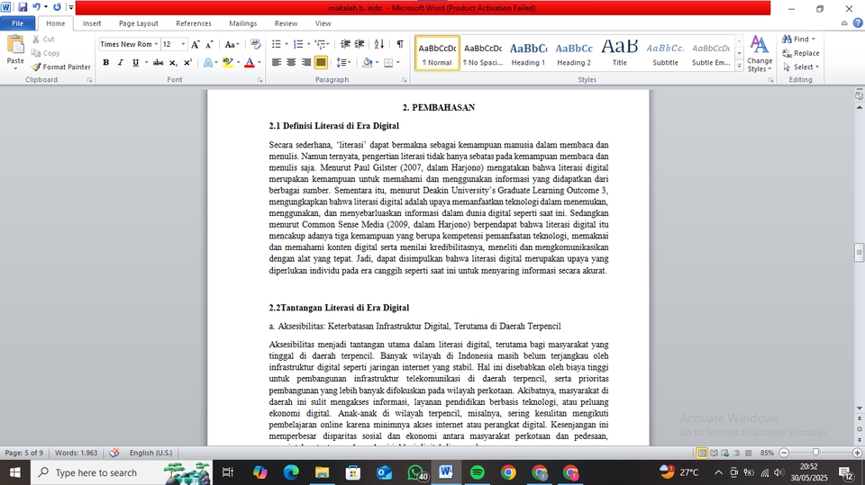
Task: Open File Explorer from taskbar
Action: point(323,472)
